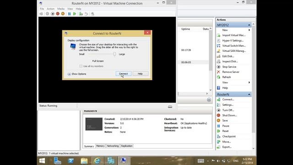Viewport: 293px width, 165px height.
Task: Open PowerShell from the taskbar
Action: 71,161
